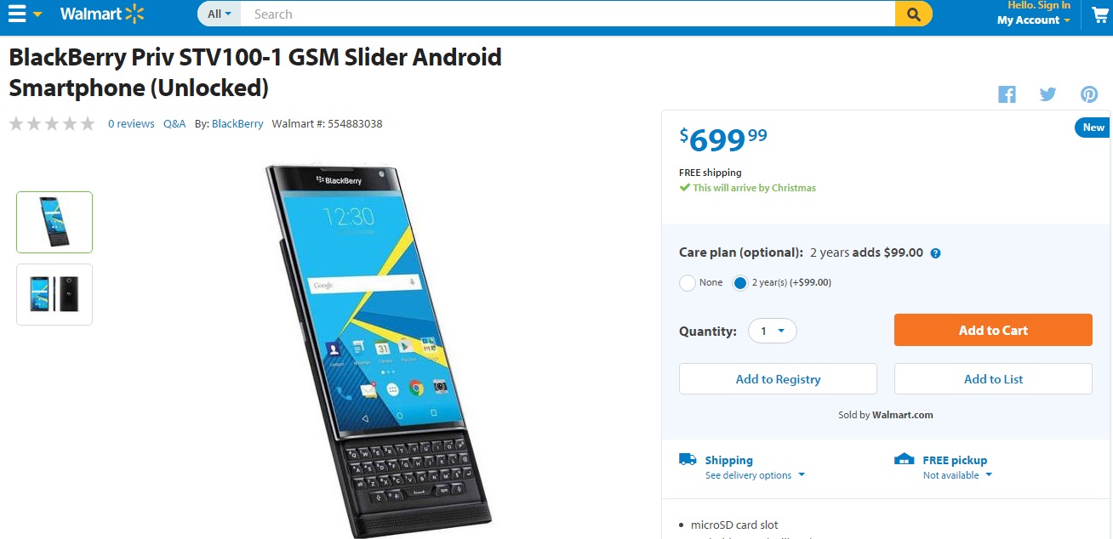Click Add to Registry button
Viewport: 1113px width, 539px height.
click(x=778, y=379)
